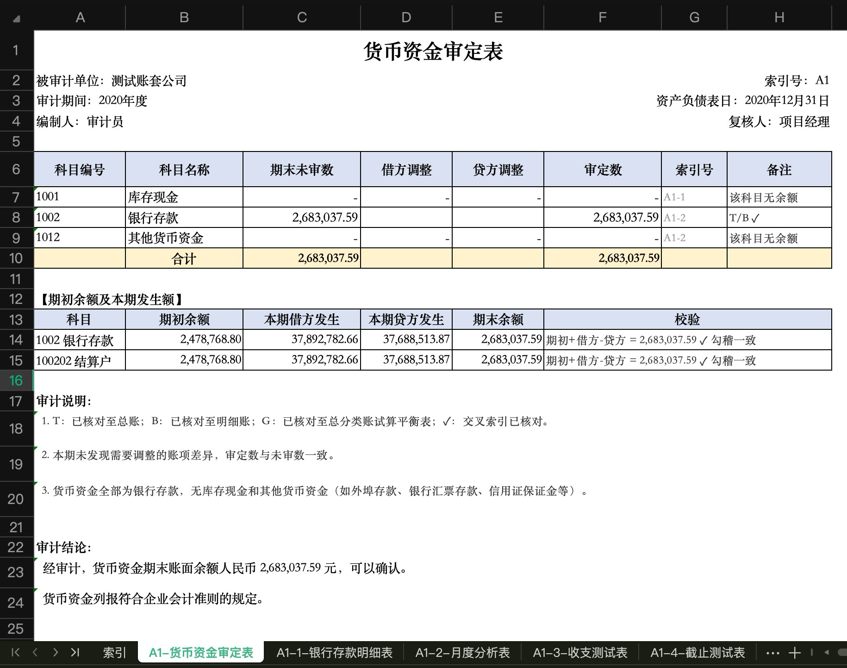Click the 编制人：审计员 cell
847x668 pixels.
pos(80,122)
